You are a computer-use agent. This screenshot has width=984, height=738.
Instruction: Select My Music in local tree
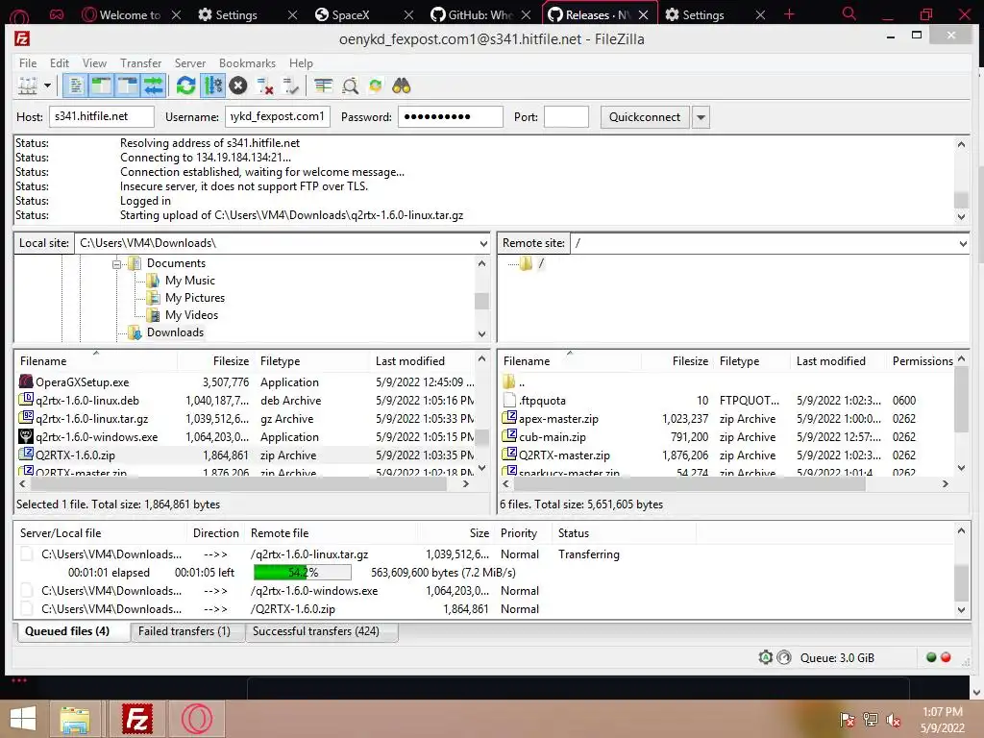[x=190, y=281]
